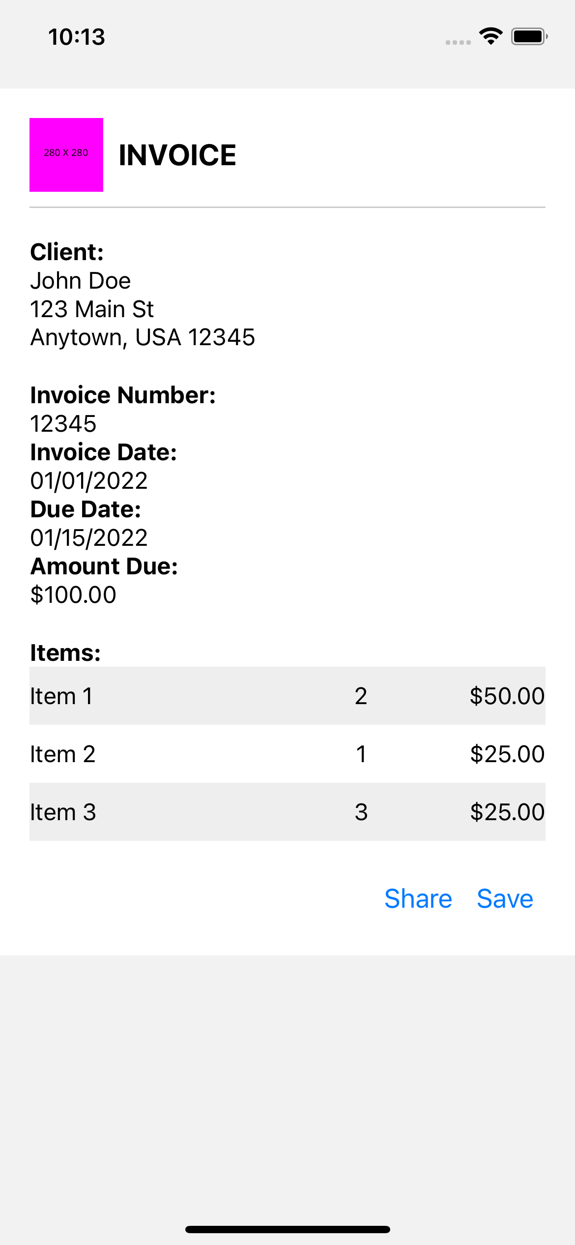Screen dimensions: 575x1245
Task: Click the Save link
Action: [504, 898]
